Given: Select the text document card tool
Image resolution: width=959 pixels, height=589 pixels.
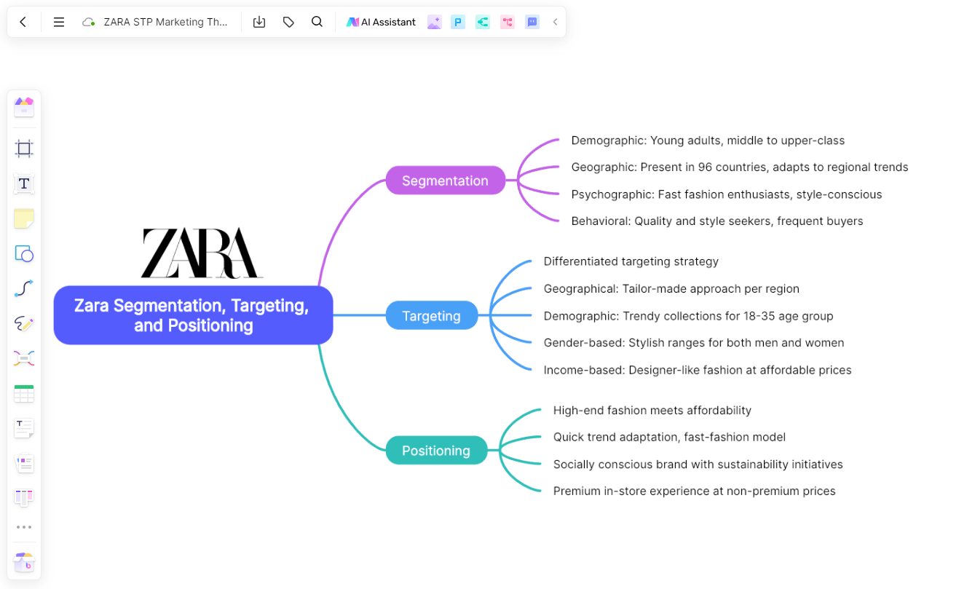Looking at the screenshot, I should tap(24, 428).
